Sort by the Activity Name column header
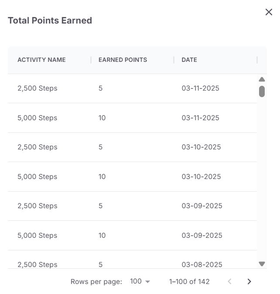 [x=41, y=60]
